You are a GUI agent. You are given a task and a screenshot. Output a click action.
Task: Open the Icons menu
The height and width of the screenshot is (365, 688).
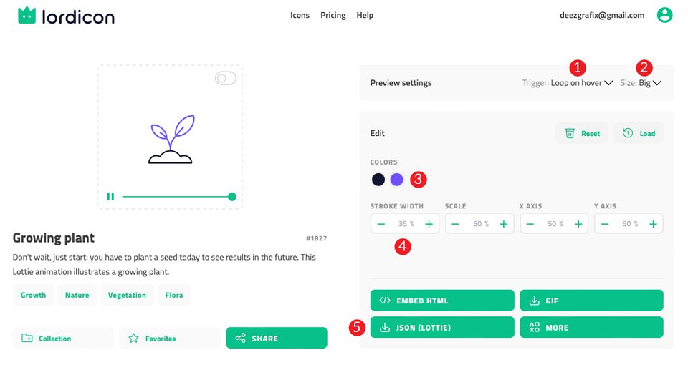300,15
